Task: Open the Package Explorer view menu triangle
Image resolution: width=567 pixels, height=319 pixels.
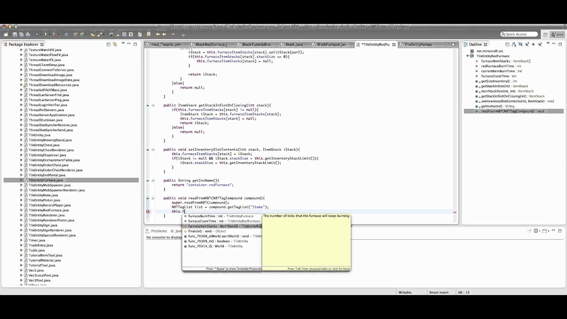Action: [x=123, y=43]
